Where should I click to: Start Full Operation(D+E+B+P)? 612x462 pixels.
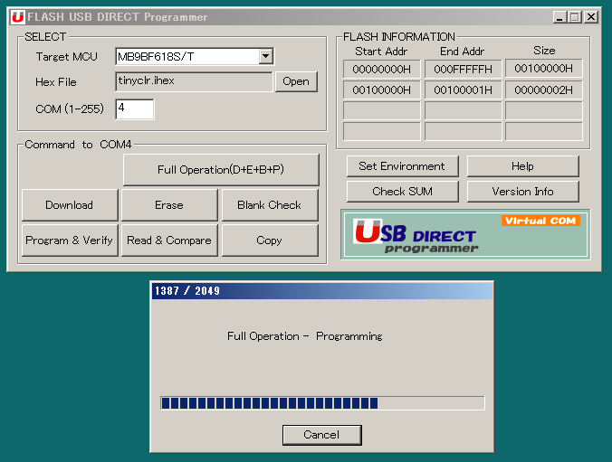coord(221,170)
